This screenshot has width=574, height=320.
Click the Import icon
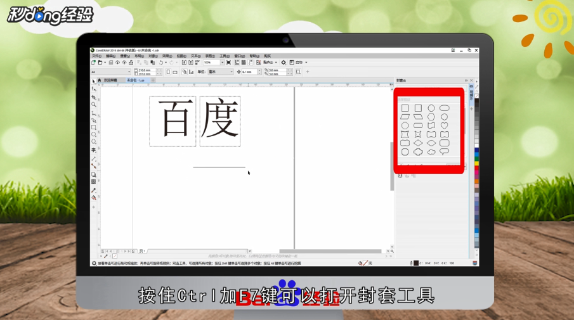184,63
